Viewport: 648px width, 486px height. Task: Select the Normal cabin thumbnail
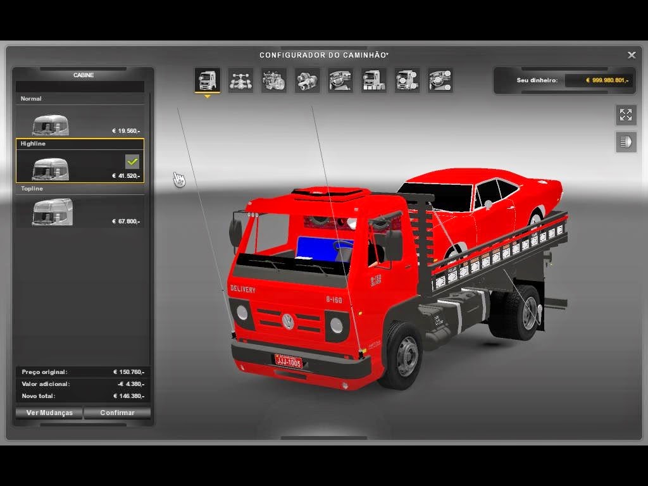click(51, 125)
